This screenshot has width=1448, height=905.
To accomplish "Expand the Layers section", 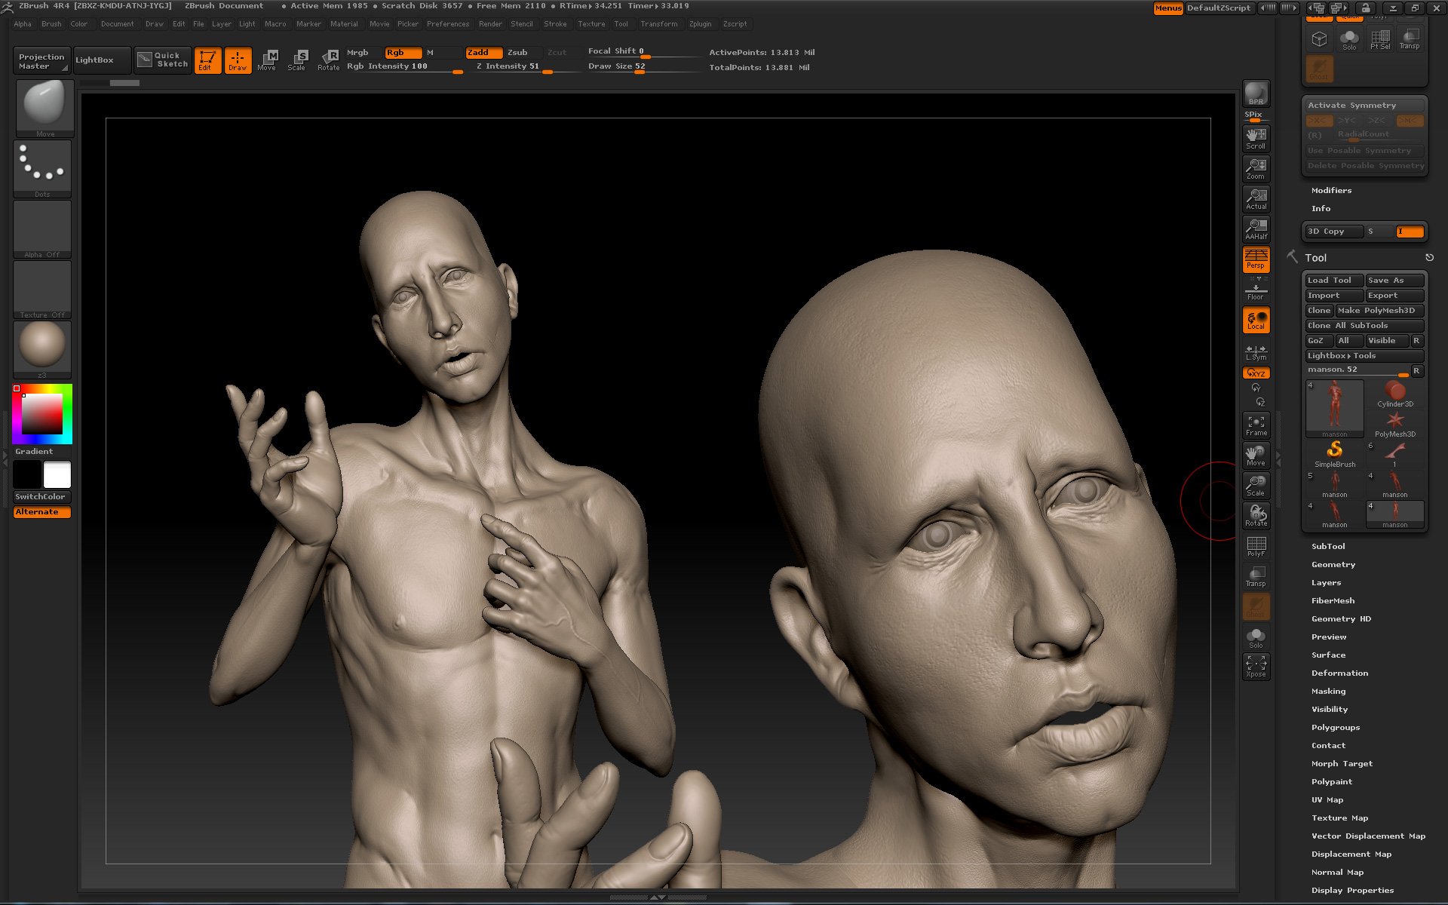I will coord(1326,583).
